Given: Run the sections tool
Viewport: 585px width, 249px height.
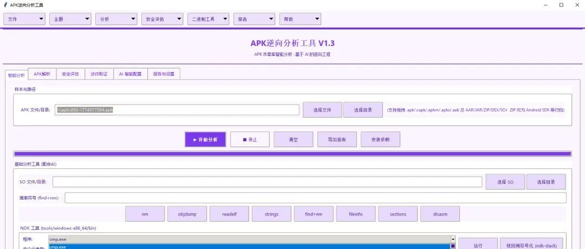Looking at the screenshot, I should click(x=398, y=214).
